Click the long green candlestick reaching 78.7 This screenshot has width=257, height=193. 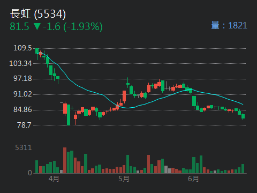(x=69, y=115)
